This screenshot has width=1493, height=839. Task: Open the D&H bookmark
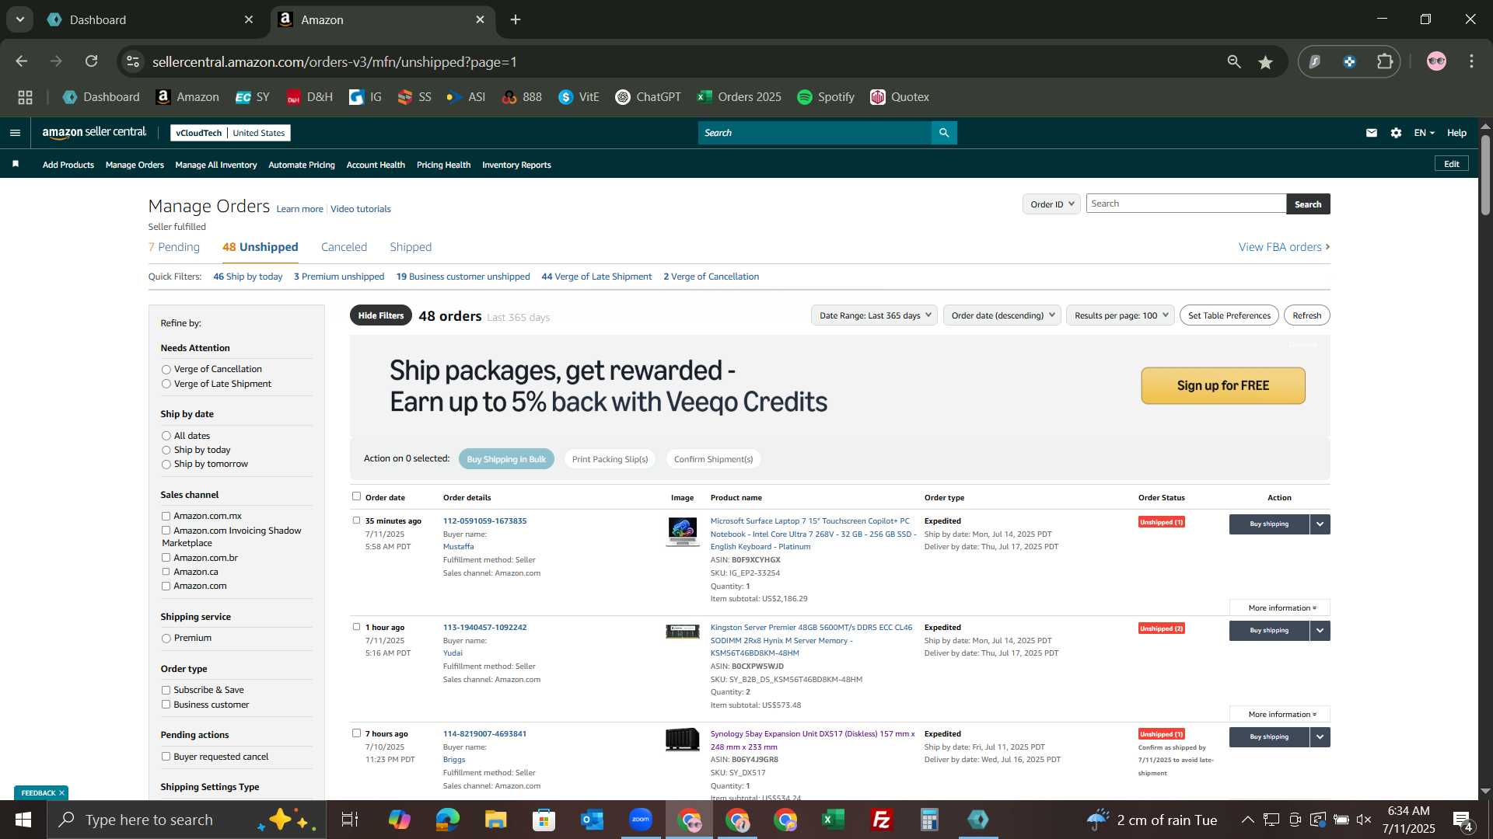[x=309, y=97]
